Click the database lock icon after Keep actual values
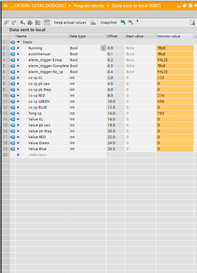This screenshot has height=273, width=197. click(x=93, y=22)
